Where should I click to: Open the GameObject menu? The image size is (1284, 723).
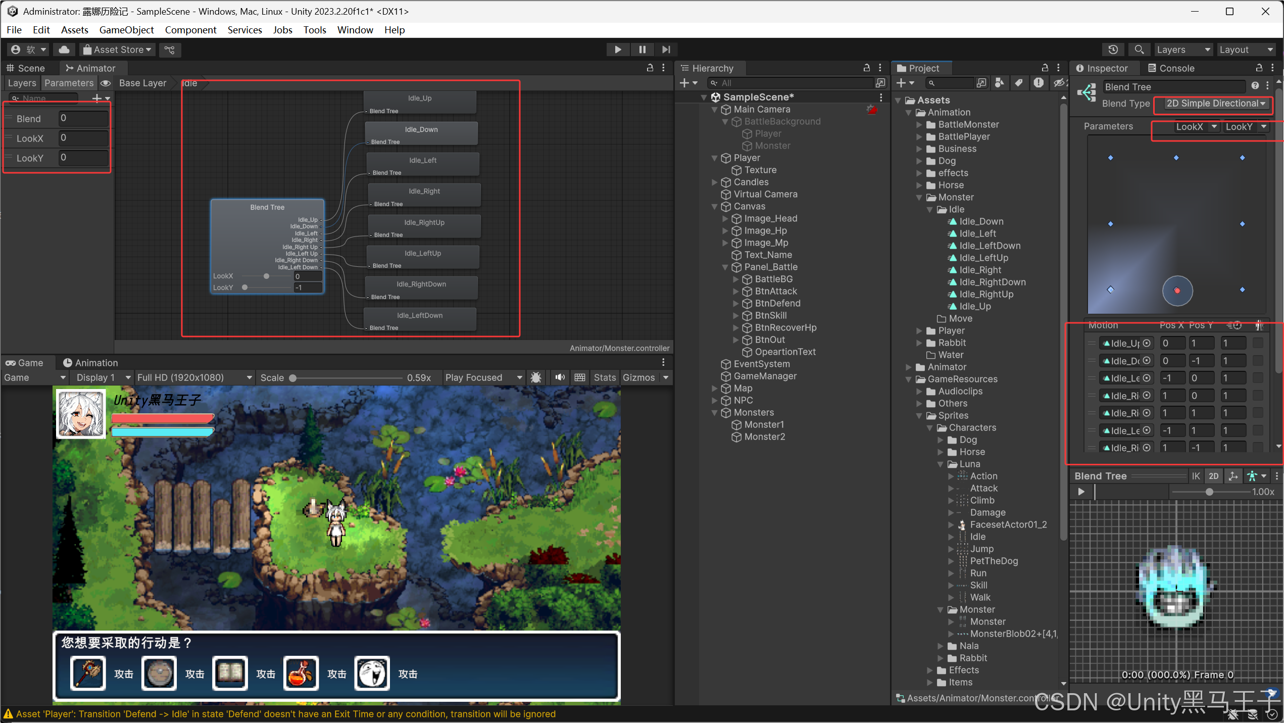click(x=126, y=30)
